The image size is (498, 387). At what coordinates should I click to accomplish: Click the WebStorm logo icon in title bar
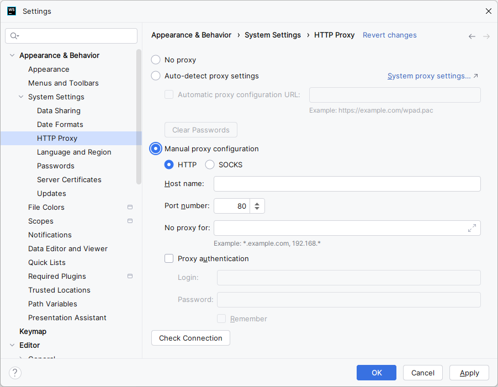tap(12, 11)
